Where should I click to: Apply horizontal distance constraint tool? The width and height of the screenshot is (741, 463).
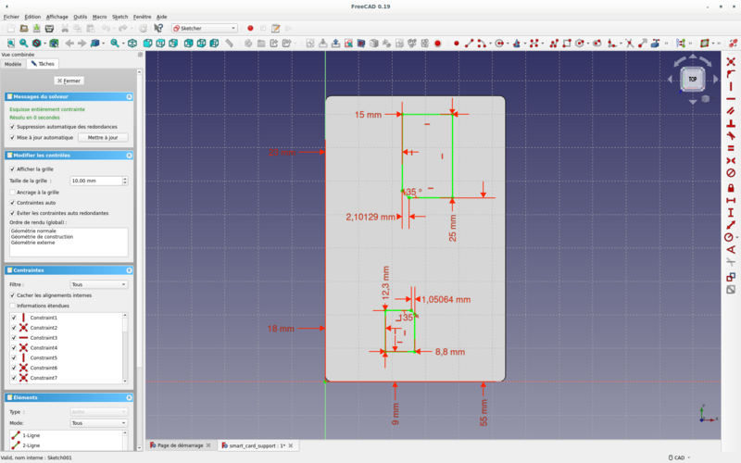point(731,200)
